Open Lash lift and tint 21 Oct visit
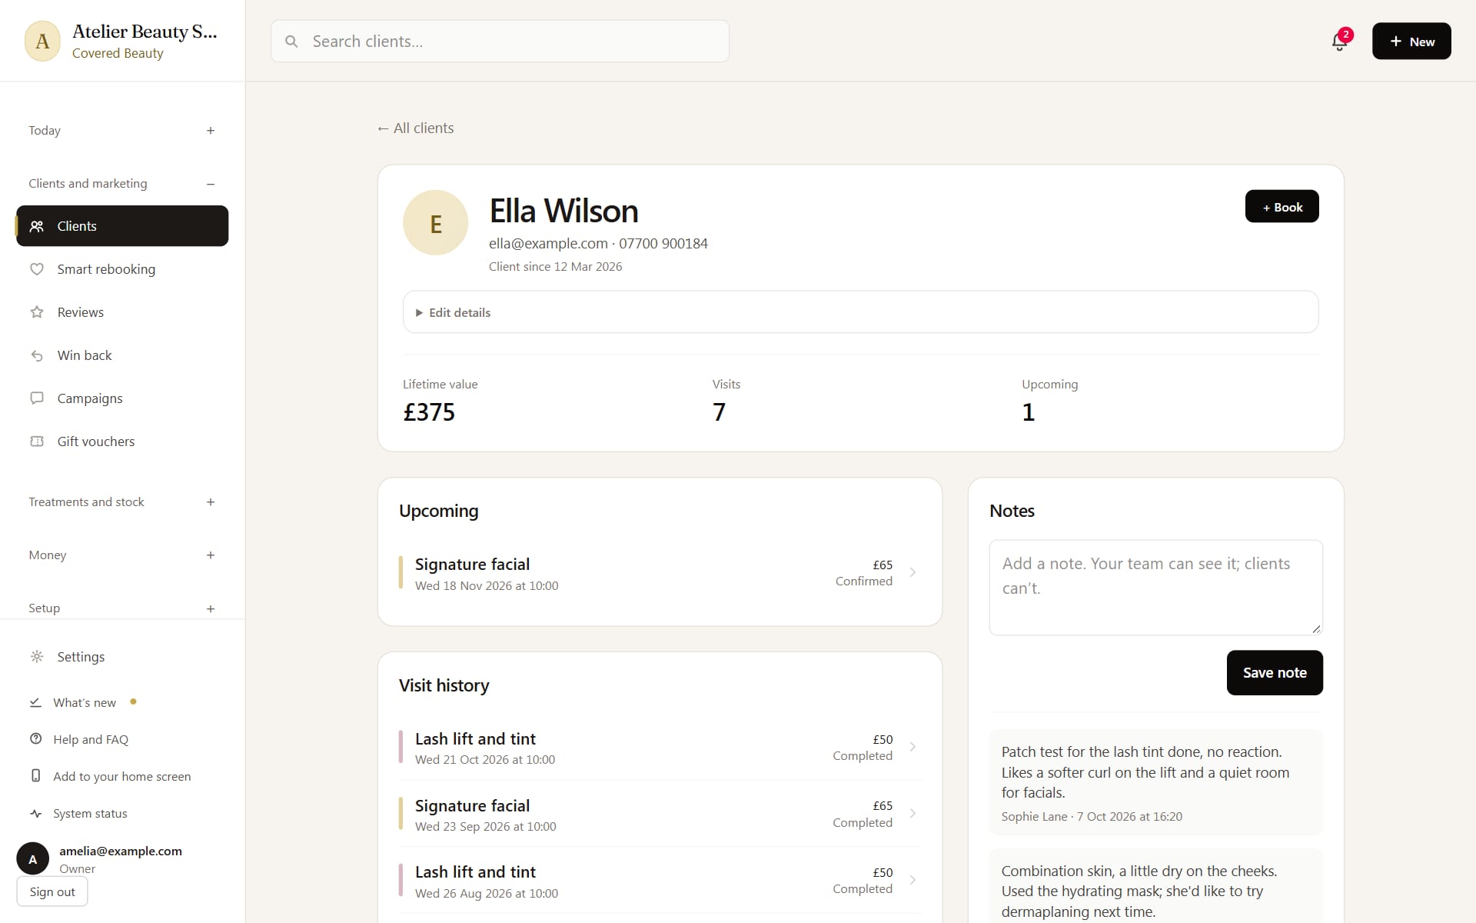1476x923 pixels. (x=660, y=748)
